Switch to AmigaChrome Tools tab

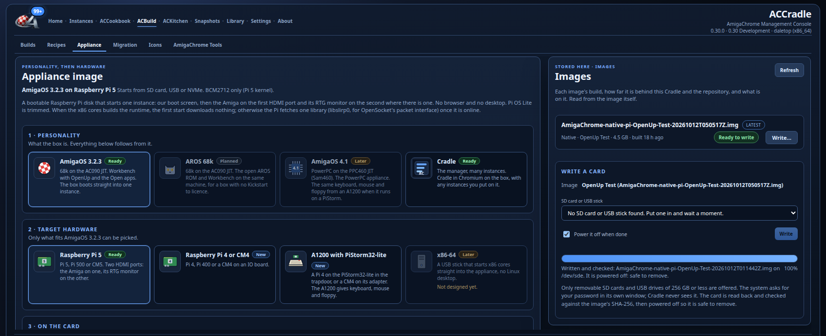[x=198, y=45]
